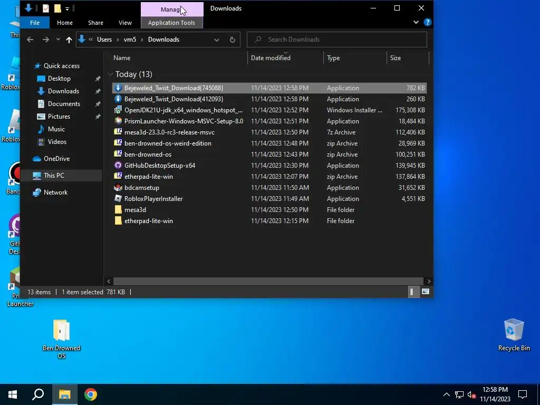The height and width of the screenshot is (405, 540).
Task: Click the horizontal scrollbar in file list
Action: (268, 282)
